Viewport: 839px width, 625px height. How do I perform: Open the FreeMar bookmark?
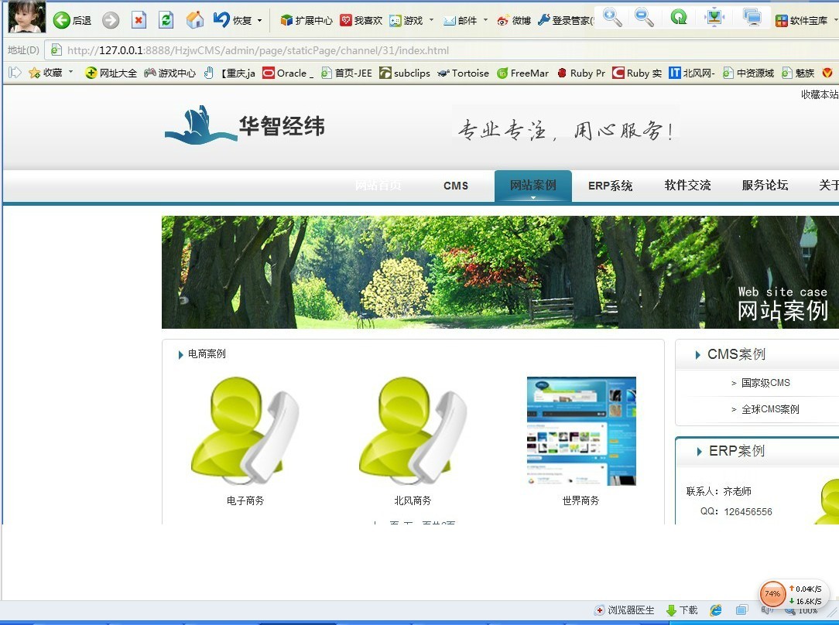click(x=522, y=73)
